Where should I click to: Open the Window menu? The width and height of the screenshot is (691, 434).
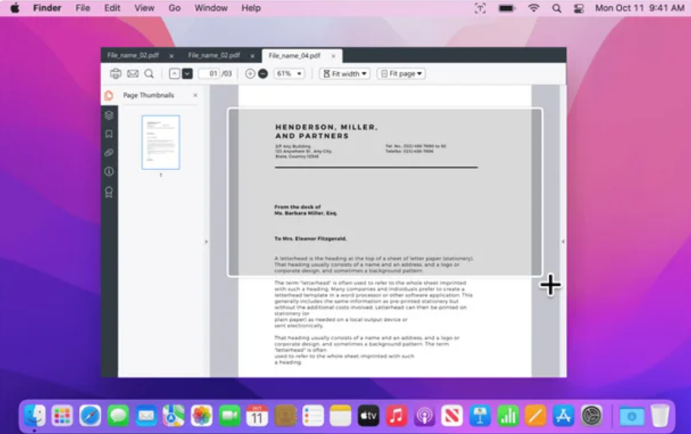211,8
